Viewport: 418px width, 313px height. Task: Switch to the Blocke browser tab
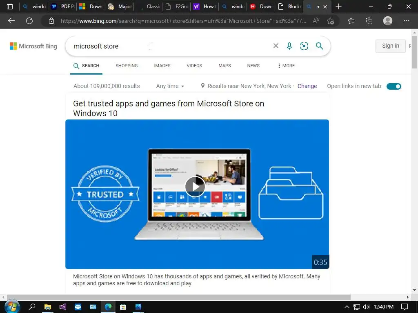click(x=289, y=7)
